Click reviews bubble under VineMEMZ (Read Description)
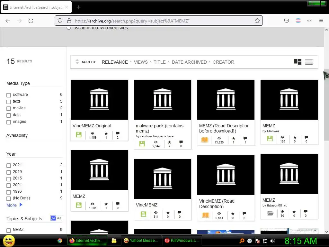This screenshot has width=329, height=247. pyautogui.click(x=244, y=214)
